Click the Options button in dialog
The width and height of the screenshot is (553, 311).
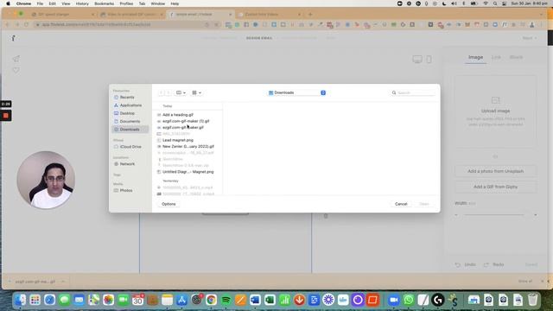click(x=168, y=204)
